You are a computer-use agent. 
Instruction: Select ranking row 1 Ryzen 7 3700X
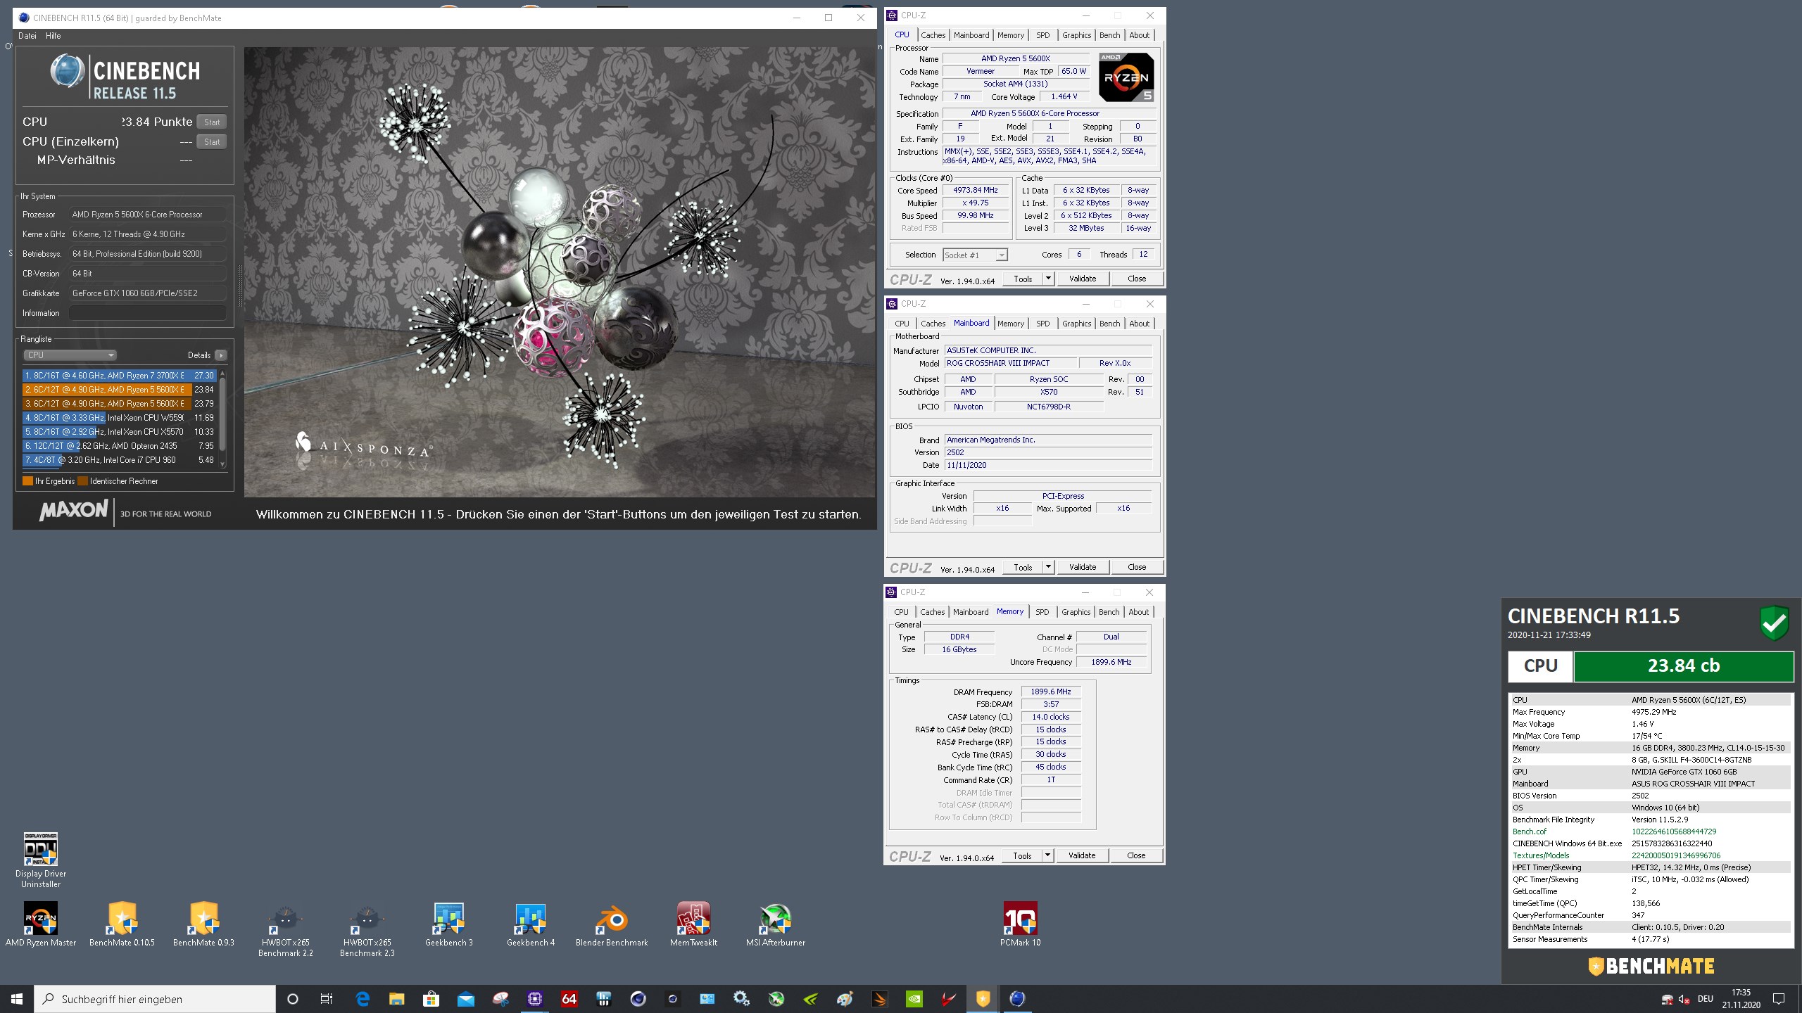119,376
